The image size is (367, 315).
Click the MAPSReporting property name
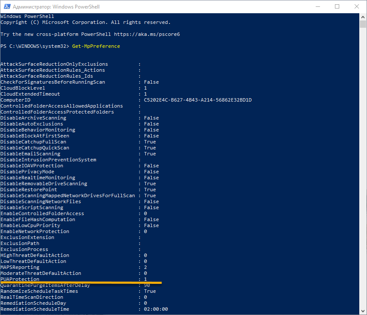pyautogui.click(x=20, y=267)
